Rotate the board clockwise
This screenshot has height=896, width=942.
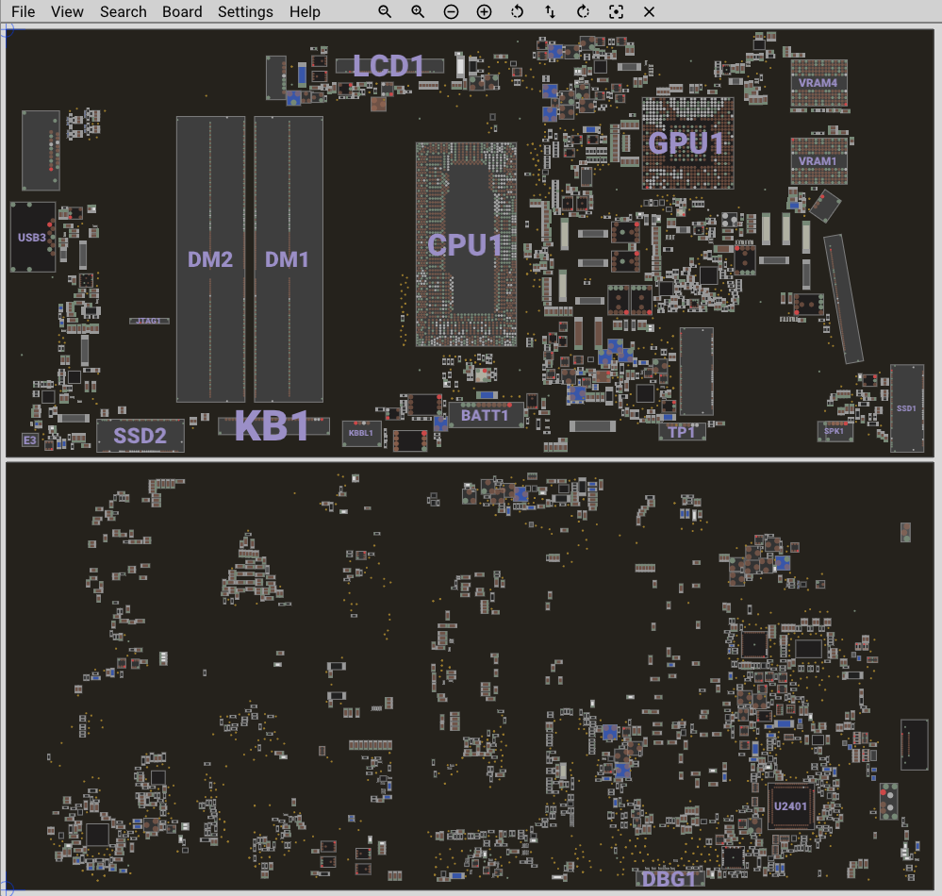pyautogui.click(x=583, y=12)
